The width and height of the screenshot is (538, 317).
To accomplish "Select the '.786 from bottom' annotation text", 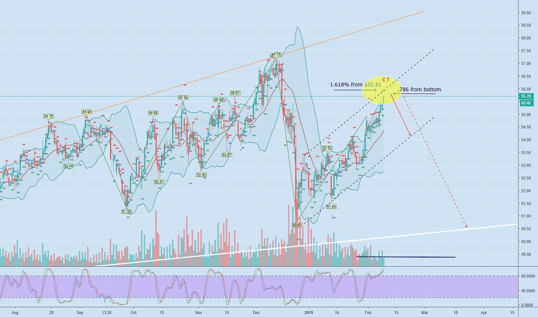I will click(419, 89).
